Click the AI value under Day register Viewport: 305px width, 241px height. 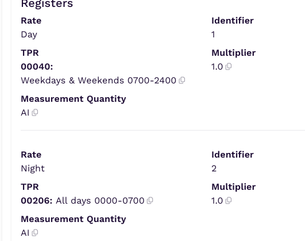(x=25, y=113)
